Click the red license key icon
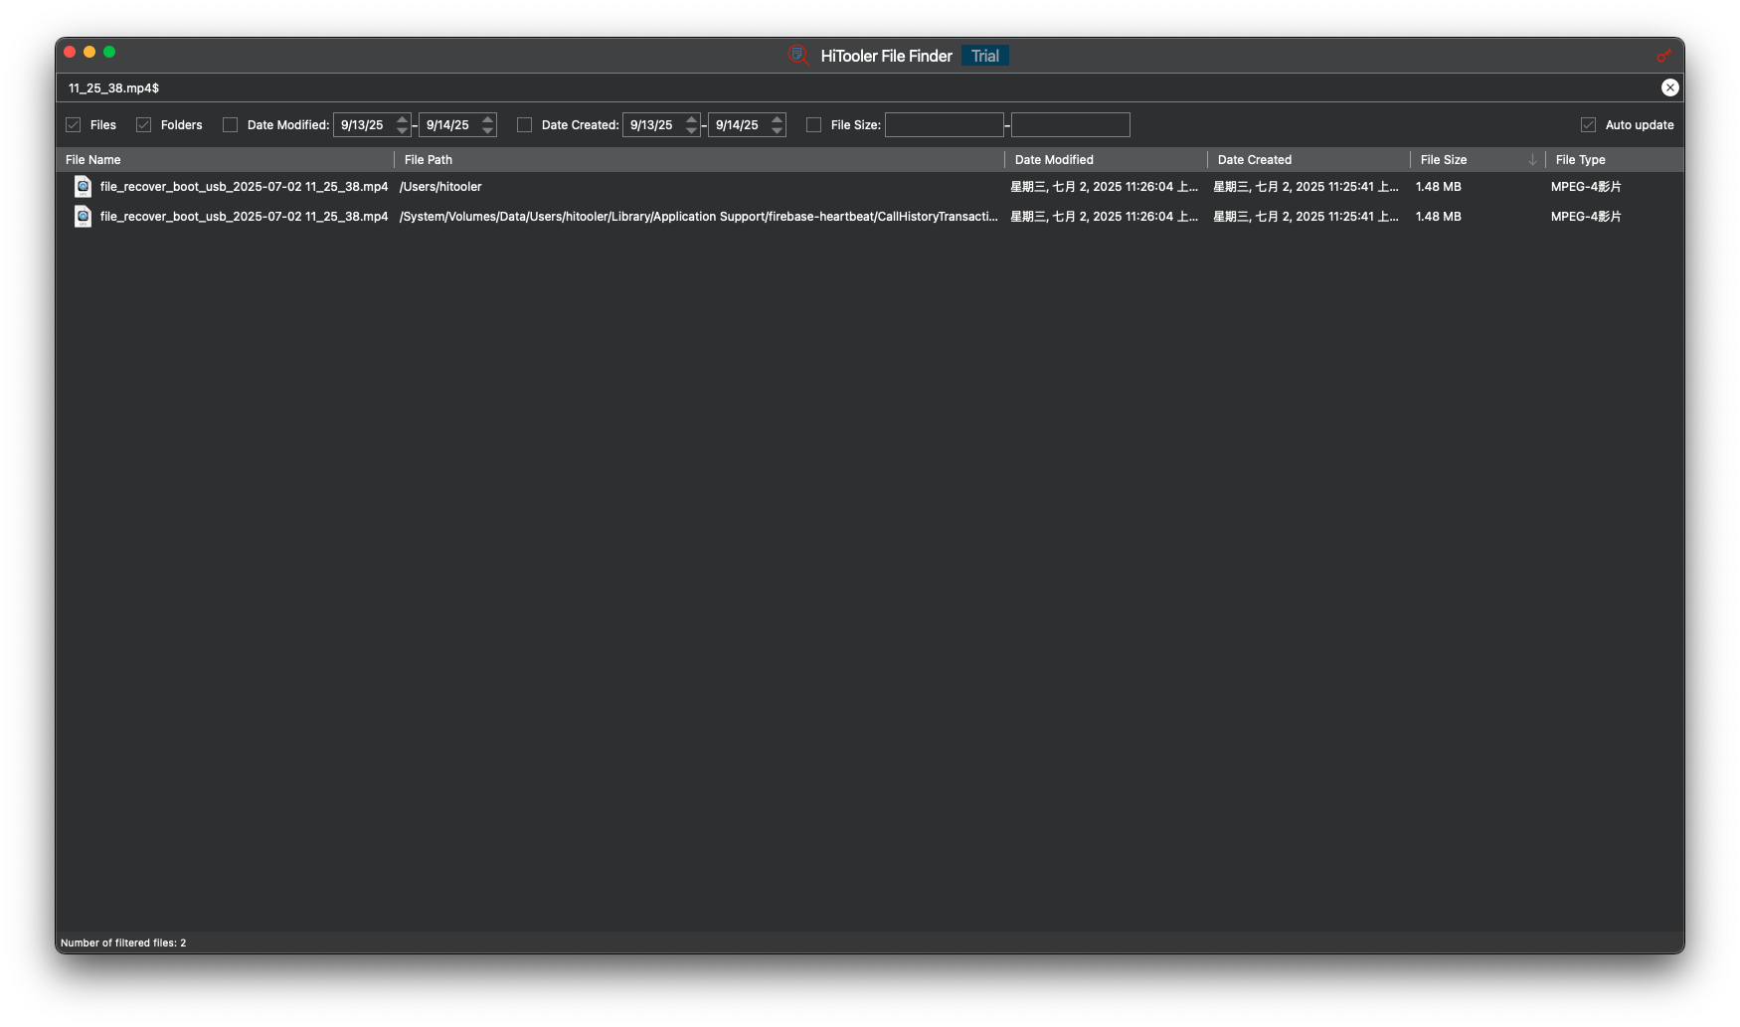The width and height of the screenshot is (1740, 1027). coord(1664,56)
